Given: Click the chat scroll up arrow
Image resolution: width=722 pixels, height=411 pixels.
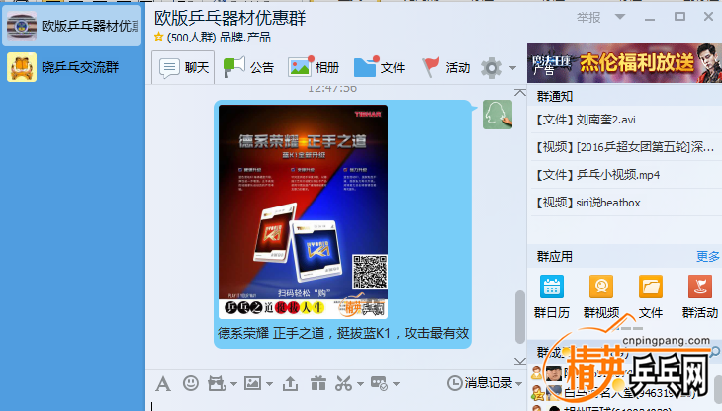Looking at the screenshot, I should click(x=520, y=93).
